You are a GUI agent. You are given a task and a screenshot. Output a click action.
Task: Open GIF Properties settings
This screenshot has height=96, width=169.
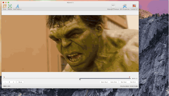[x=125, y=7]
